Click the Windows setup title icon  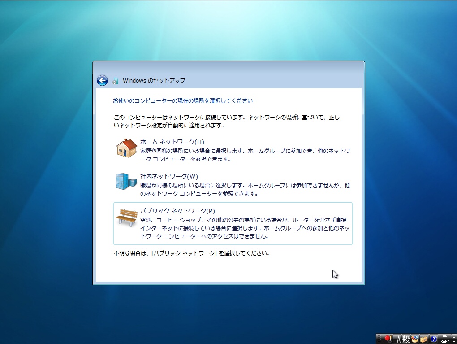116,81
